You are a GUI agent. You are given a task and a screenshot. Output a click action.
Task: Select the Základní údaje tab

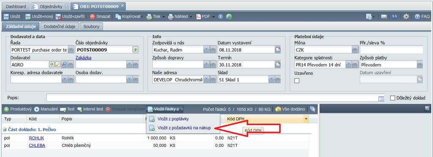pyautogui.click(x=21, y=27)
